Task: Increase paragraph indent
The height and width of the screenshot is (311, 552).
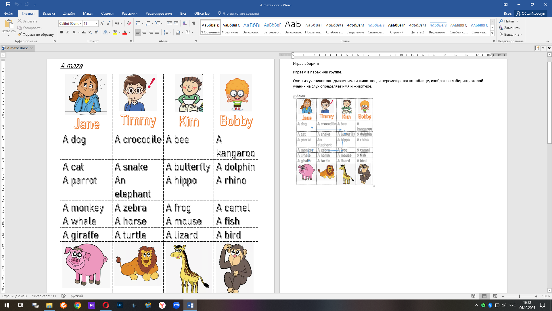Action: tap(176, 24)
